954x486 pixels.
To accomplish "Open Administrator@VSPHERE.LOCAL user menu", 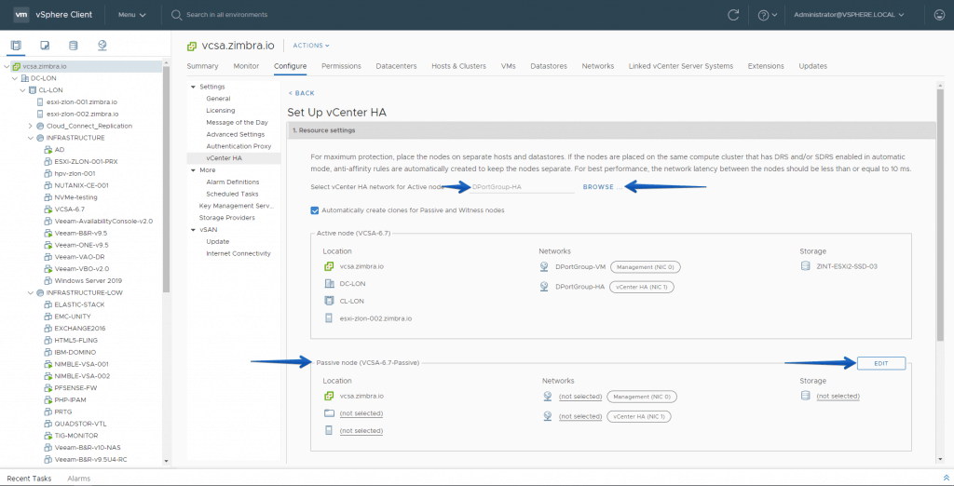I will [850, 15].
